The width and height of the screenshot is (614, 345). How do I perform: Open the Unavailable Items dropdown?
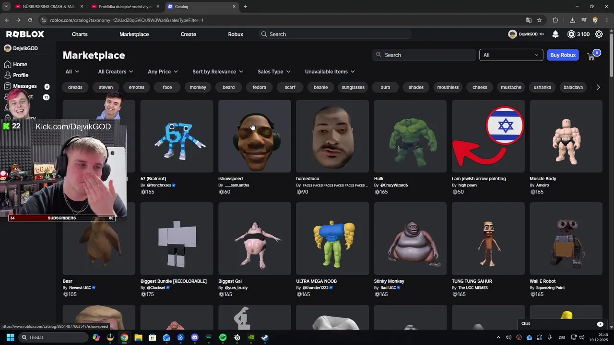(x=330, y=71)
